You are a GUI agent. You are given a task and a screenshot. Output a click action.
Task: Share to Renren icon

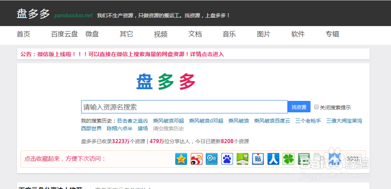coord(273,159)
